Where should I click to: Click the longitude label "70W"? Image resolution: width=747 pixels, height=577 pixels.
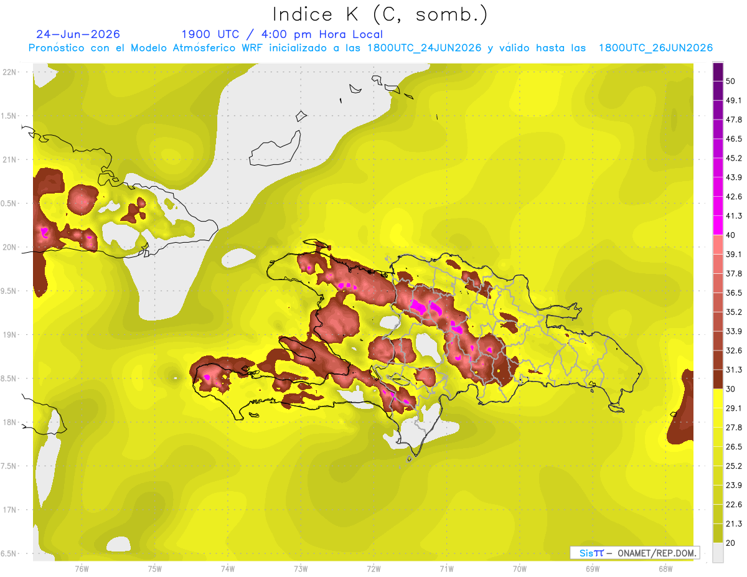coord(520,568)
